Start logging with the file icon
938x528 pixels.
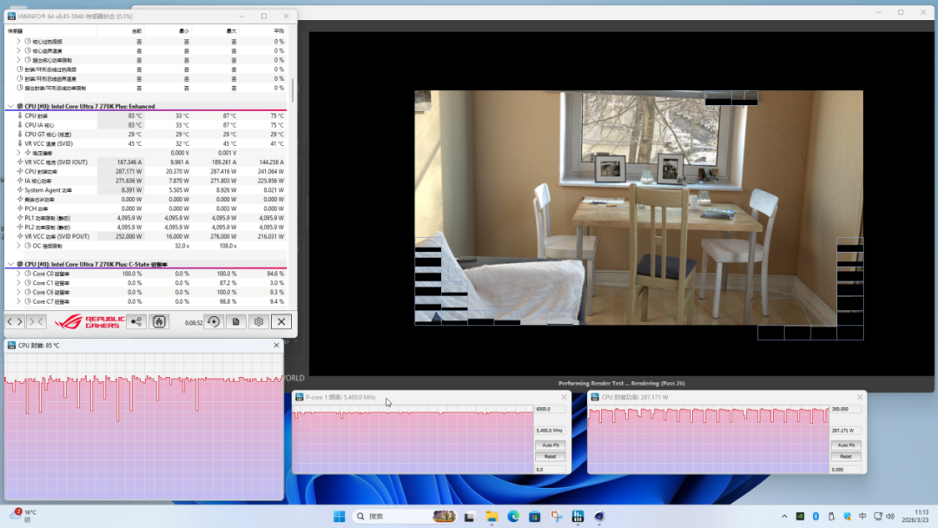pos(235,321)
